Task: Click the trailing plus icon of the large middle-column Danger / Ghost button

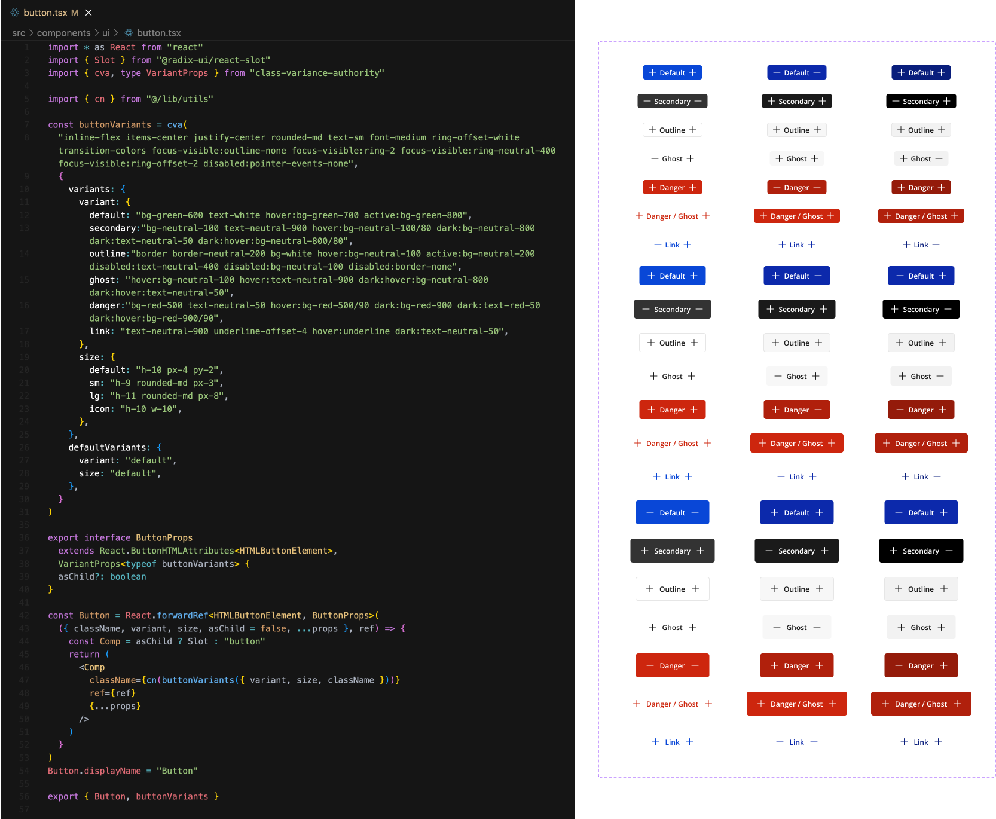Action: coord(833,704)
